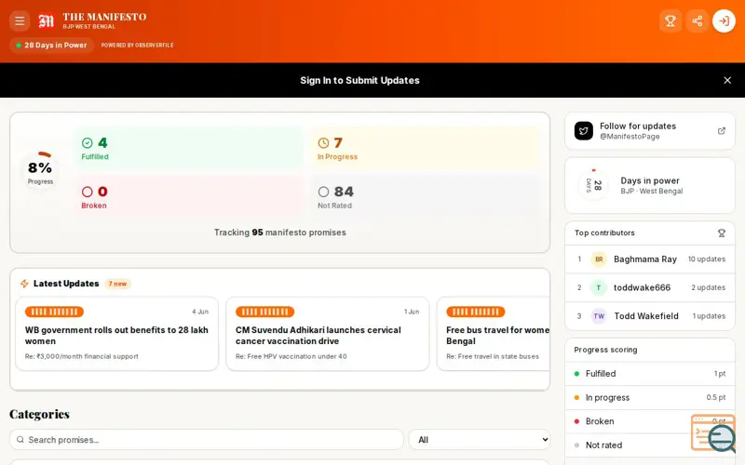The height and width of the screenshot is (465, 745).
Task: Click trophy icon in Top contributors
Action: point(721,233)
